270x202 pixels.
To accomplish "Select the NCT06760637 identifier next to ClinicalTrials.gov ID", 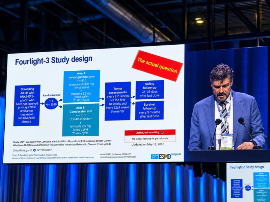I will pos(44,150).
